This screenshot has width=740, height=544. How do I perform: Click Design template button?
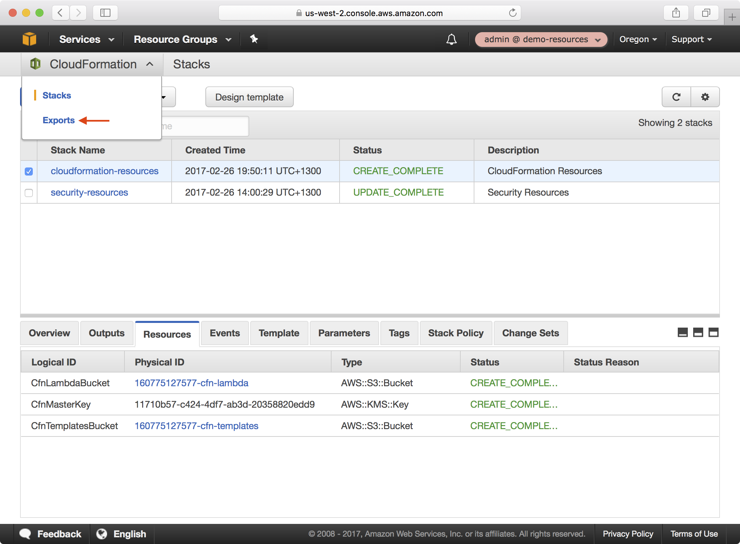pyautogui.click(x=249, y=96)
